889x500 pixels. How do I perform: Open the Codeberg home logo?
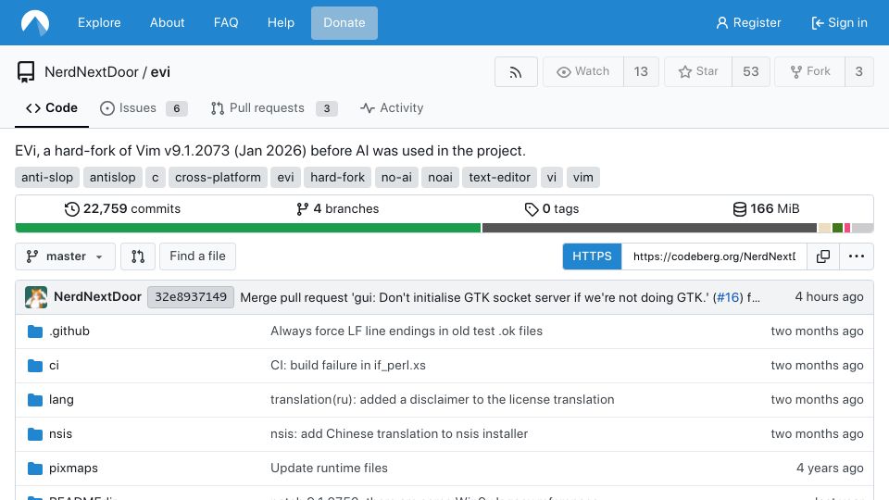click(35, 22)
